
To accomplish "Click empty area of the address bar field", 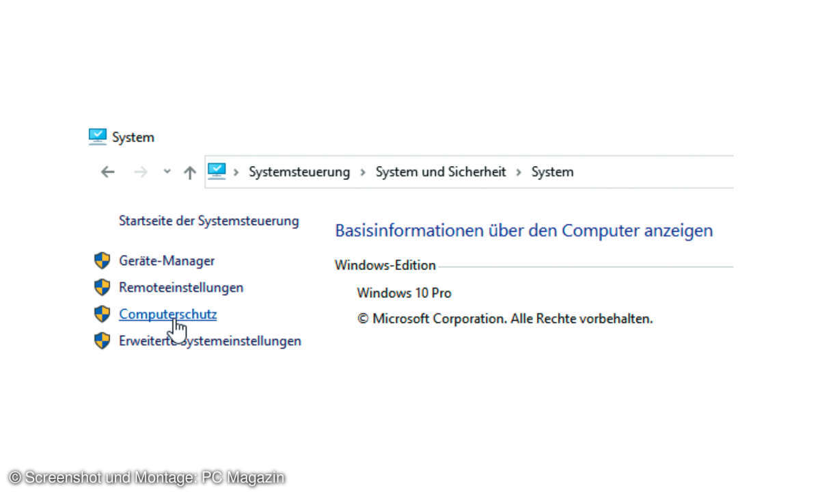I will tap(653, 172).
